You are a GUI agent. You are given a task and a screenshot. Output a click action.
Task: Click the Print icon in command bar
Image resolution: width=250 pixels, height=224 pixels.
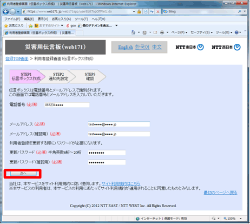point(162,32)
